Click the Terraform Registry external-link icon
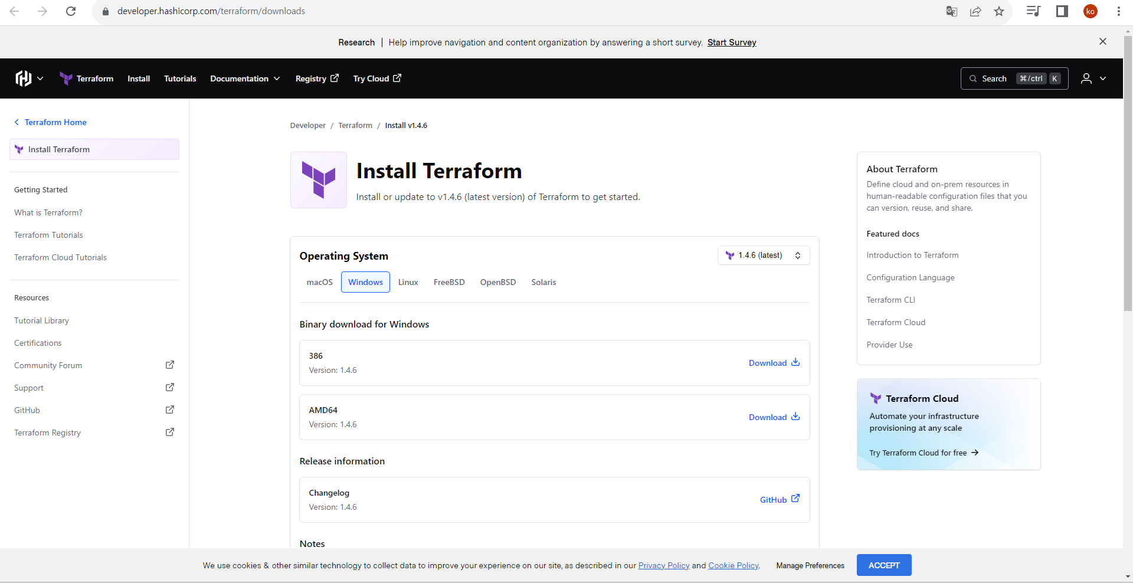The image size is (1133, 583). [170, 432]
